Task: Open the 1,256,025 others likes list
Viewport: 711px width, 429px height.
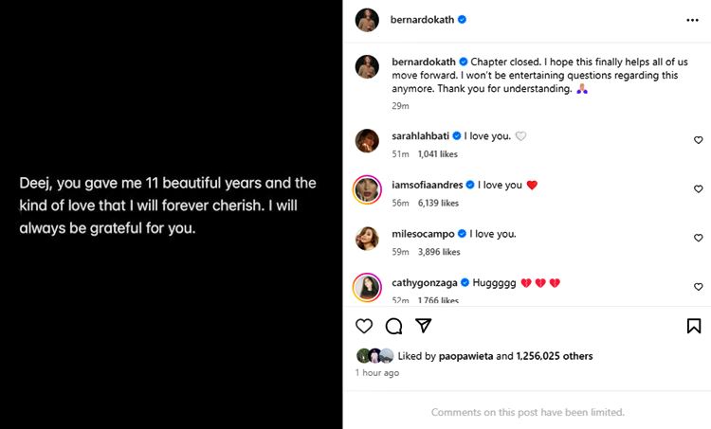Action: pos(555,356)
